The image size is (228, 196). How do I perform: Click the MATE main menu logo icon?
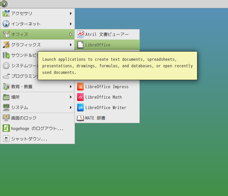4,4
